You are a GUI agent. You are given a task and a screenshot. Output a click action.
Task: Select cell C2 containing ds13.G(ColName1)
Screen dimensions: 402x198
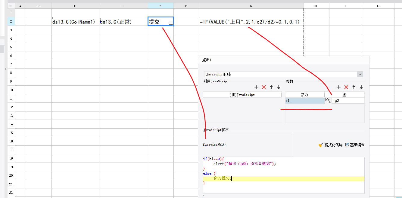[75, 22]
